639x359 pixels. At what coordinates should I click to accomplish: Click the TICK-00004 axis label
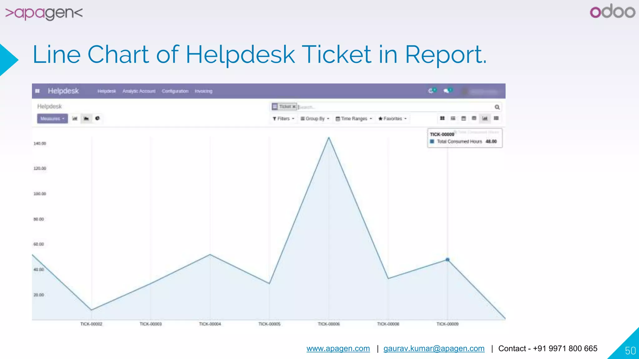point(210,324)
